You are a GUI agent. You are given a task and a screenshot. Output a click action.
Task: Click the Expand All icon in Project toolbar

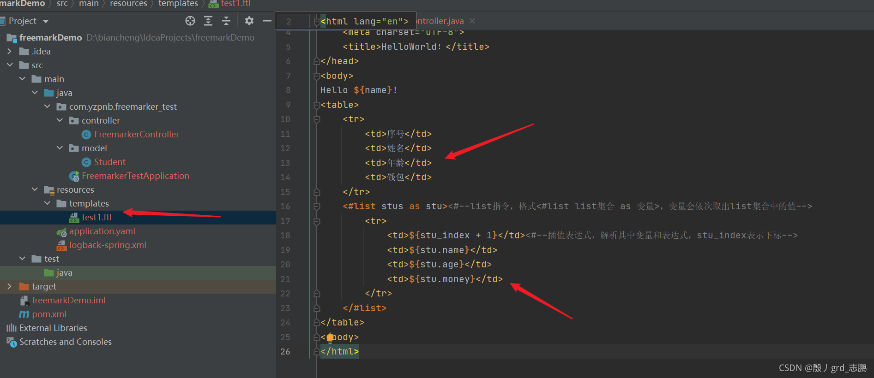pos(208,21)
